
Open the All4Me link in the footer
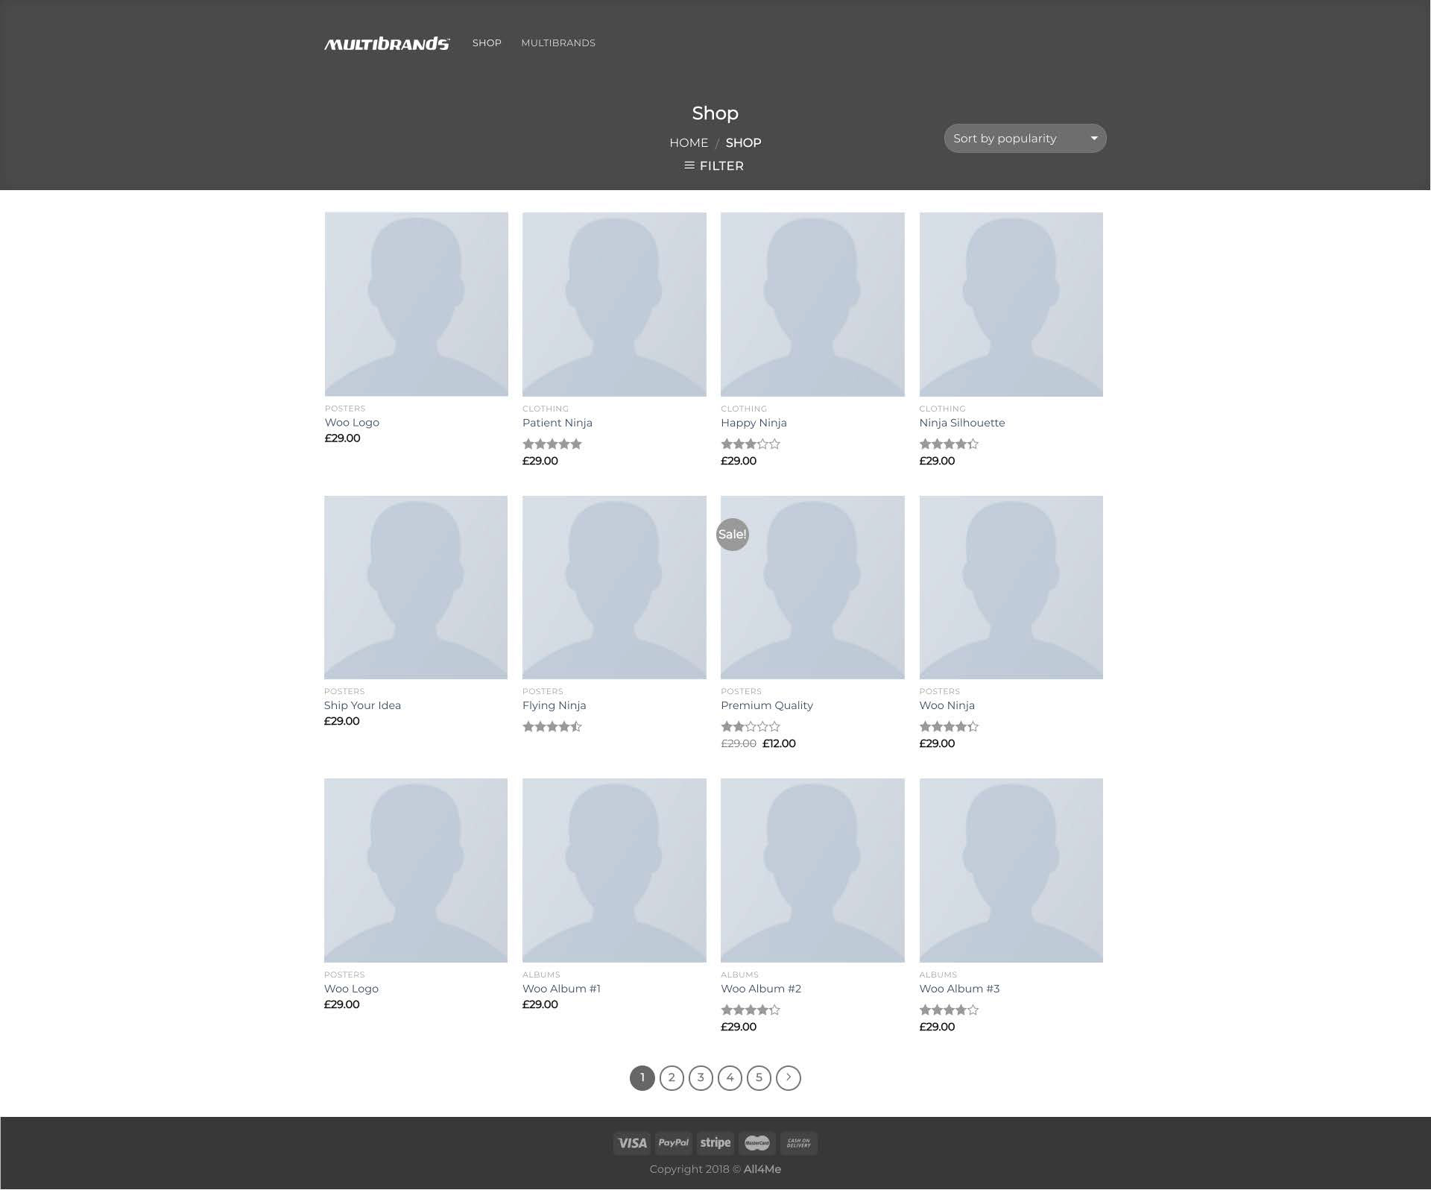tap(763, 1169)
